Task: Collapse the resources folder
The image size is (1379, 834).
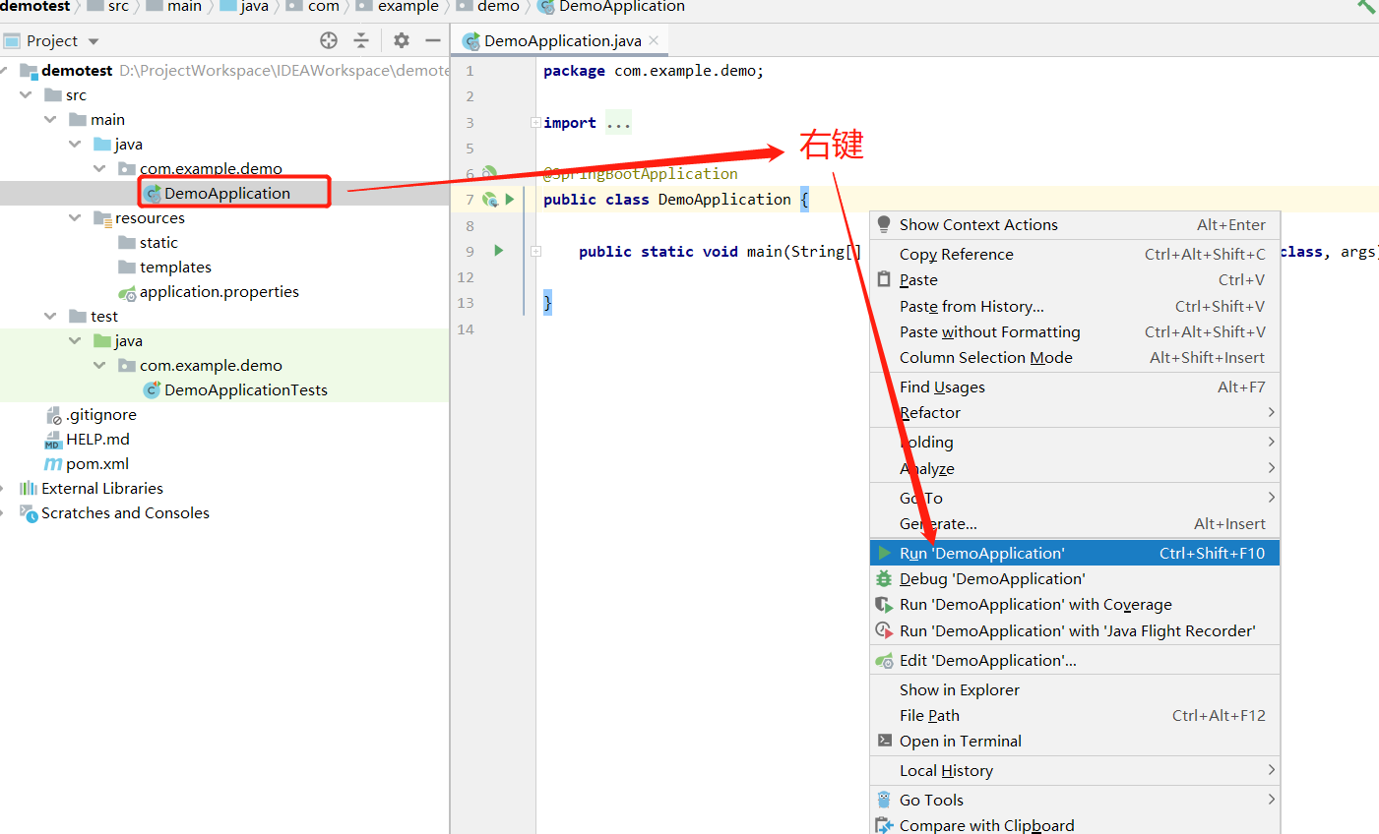Action: click(x=76, y=217)
